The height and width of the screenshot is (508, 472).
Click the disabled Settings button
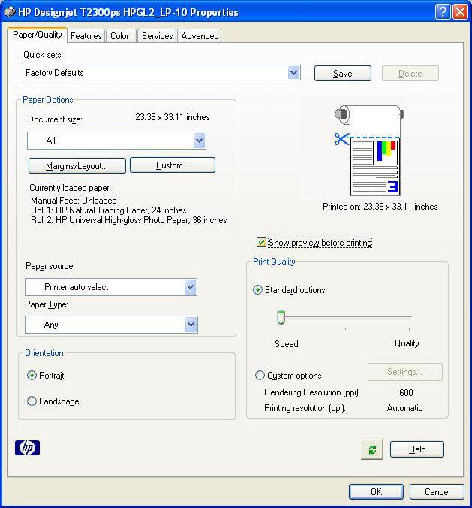coord(405,372)
